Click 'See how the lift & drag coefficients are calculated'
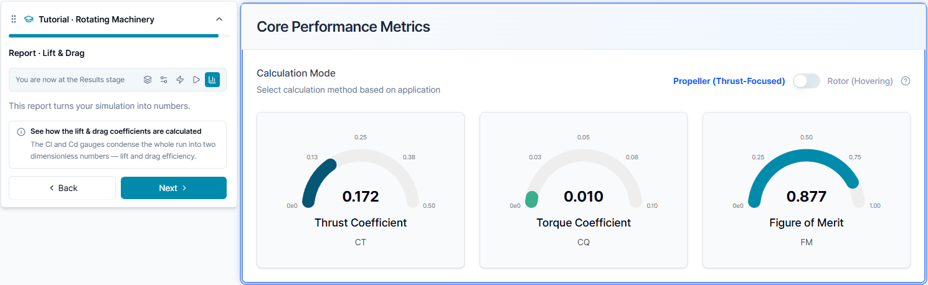The width and height of the screenshot is (928, 285). [x=116, y=131]
